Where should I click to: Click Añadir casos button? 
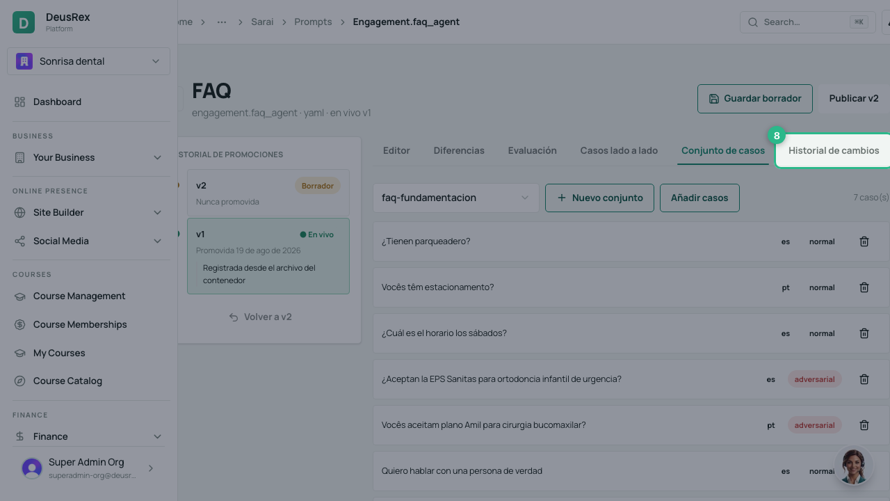coord(699,198)
